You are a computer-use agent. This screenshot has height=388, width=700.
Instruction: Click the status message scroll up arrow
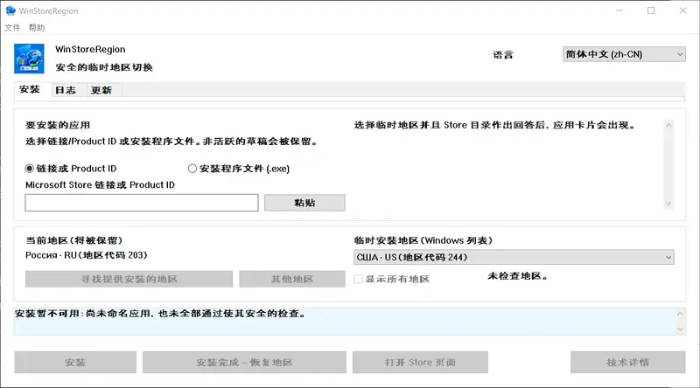[x=680, y=314]
